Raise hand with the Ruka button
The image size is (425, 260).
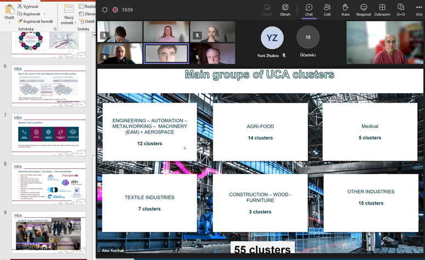click(x=345, y=10)
